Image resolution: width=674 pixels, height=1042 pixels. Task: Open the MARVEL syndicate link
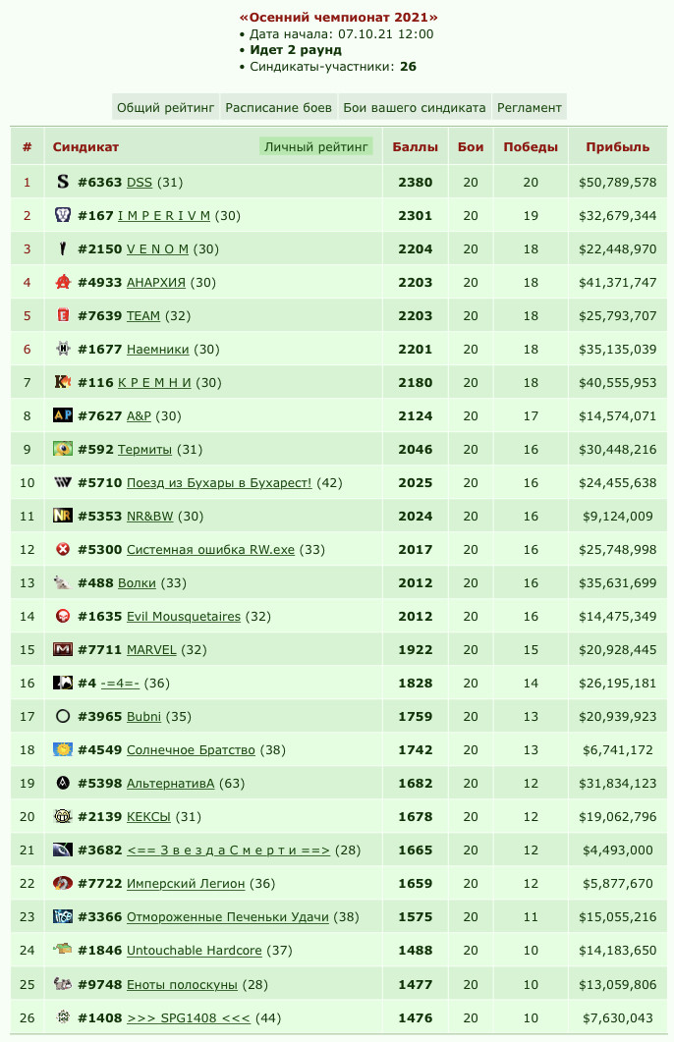point(151,650)
